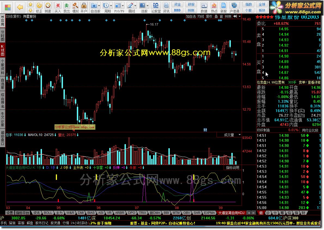This screenshot has height=230, width=324.
Task: Expand the 画线 dropdown arrow
Action: coord(135,5)
